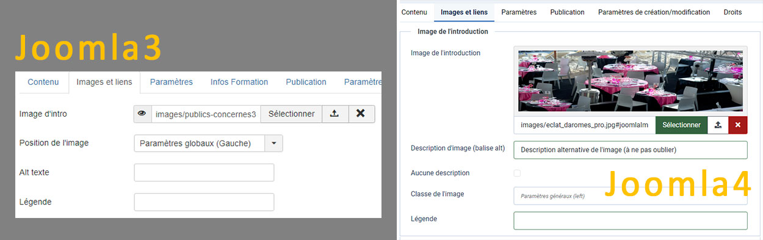Click the restaurant intro image thumbnail

[x=631, y=81]
